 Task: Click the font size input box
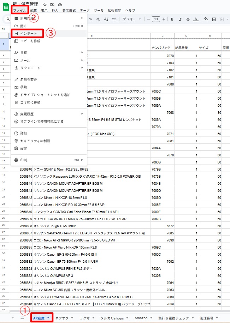pos(156,19)
